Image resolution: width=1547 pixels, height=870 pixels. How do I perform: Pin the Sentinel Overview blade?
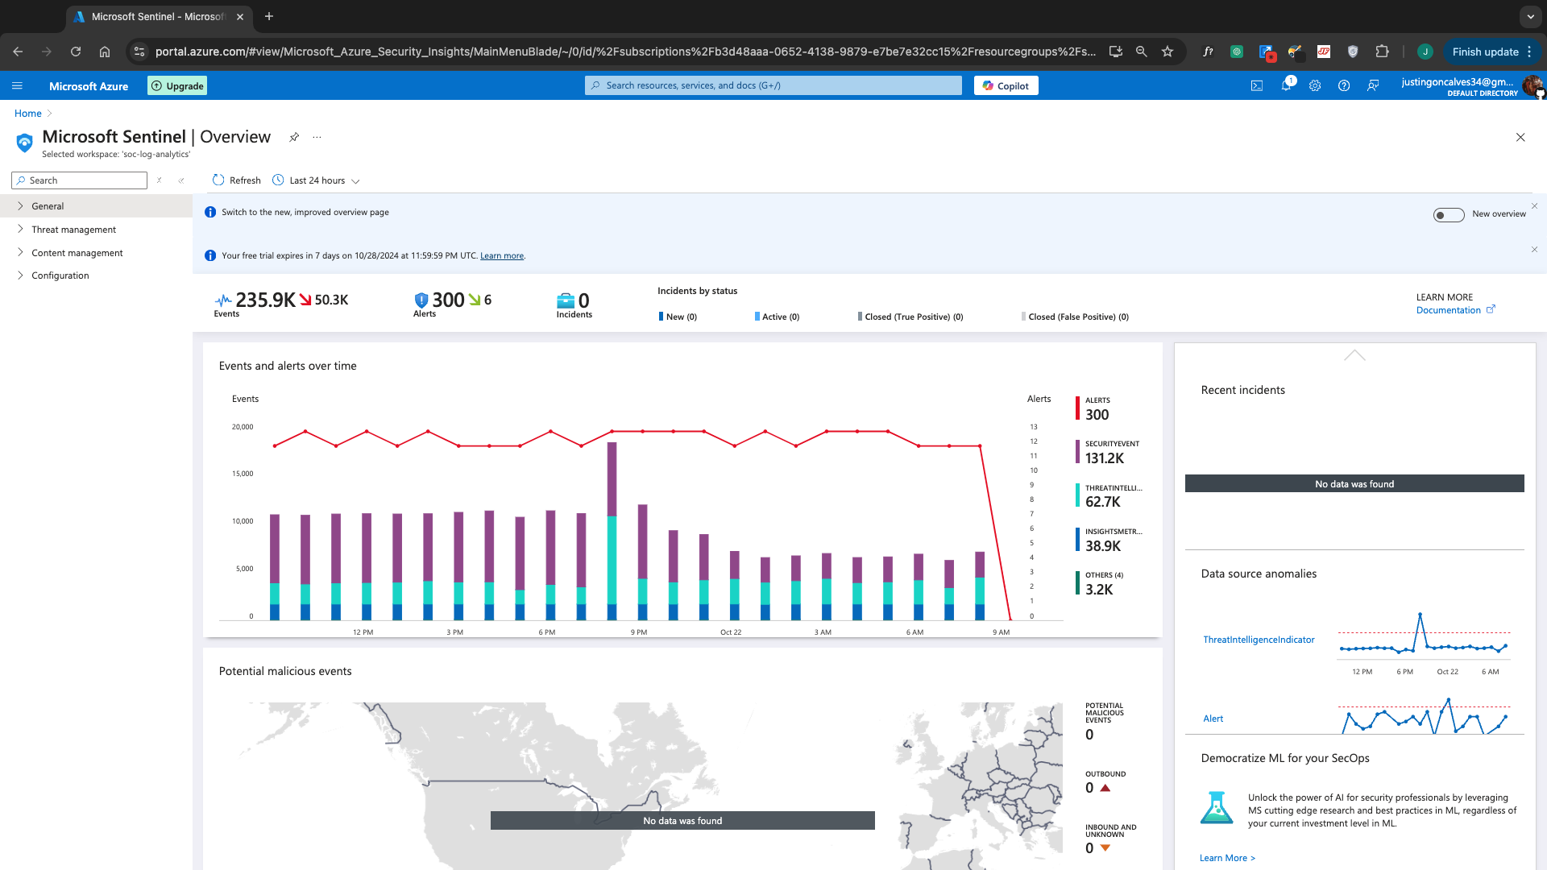294,137
